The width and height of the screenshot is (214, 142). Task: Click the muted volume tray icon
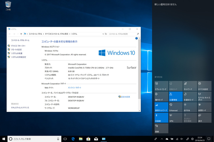[x=182, y=139]
